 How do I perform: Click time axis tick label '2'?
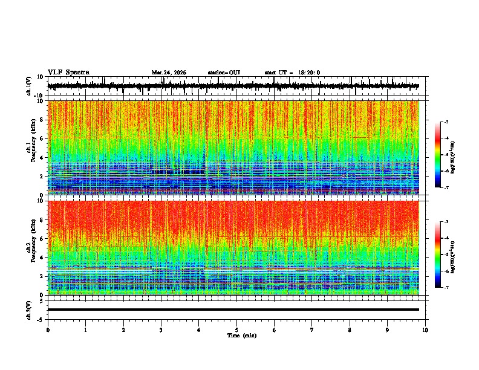[123, 330]
